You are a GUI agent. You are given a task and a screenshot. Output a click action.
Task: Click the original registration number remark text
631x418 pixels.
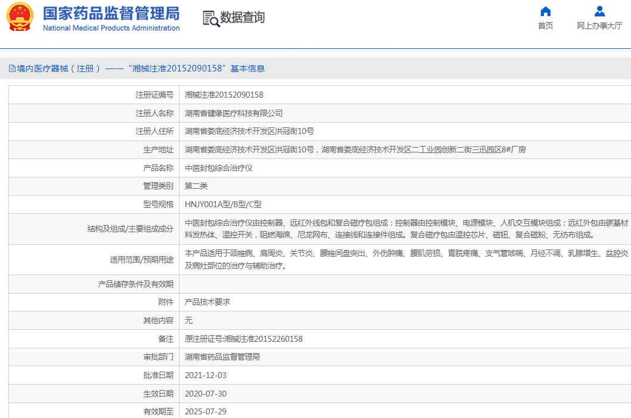coord(243,339)
